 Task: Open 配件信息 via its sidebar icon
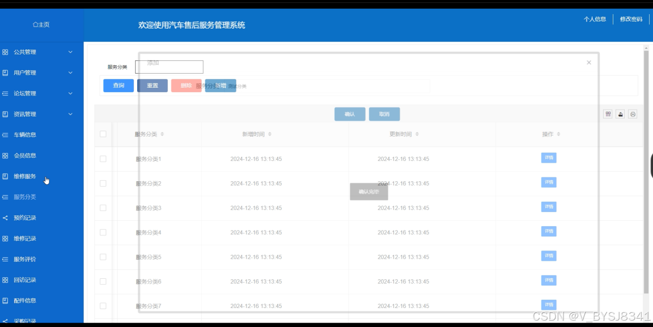point(5,301)
